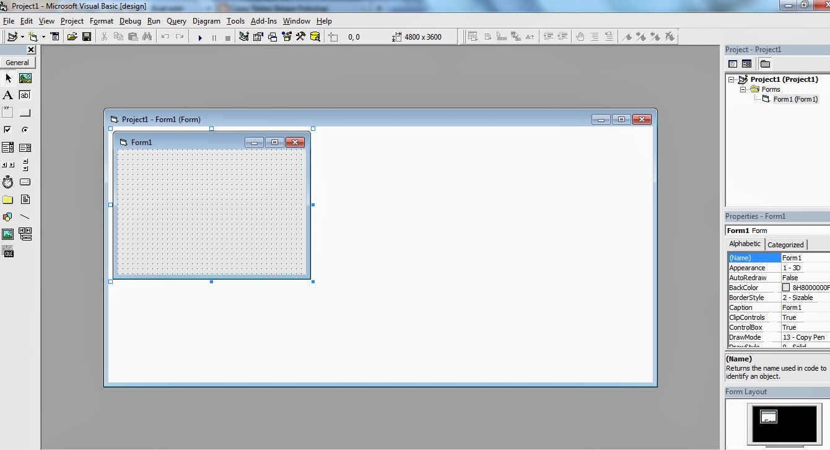Viewport: 830px width, 450px height.
Task: Open the Format menu
Action: click(102, 21)
